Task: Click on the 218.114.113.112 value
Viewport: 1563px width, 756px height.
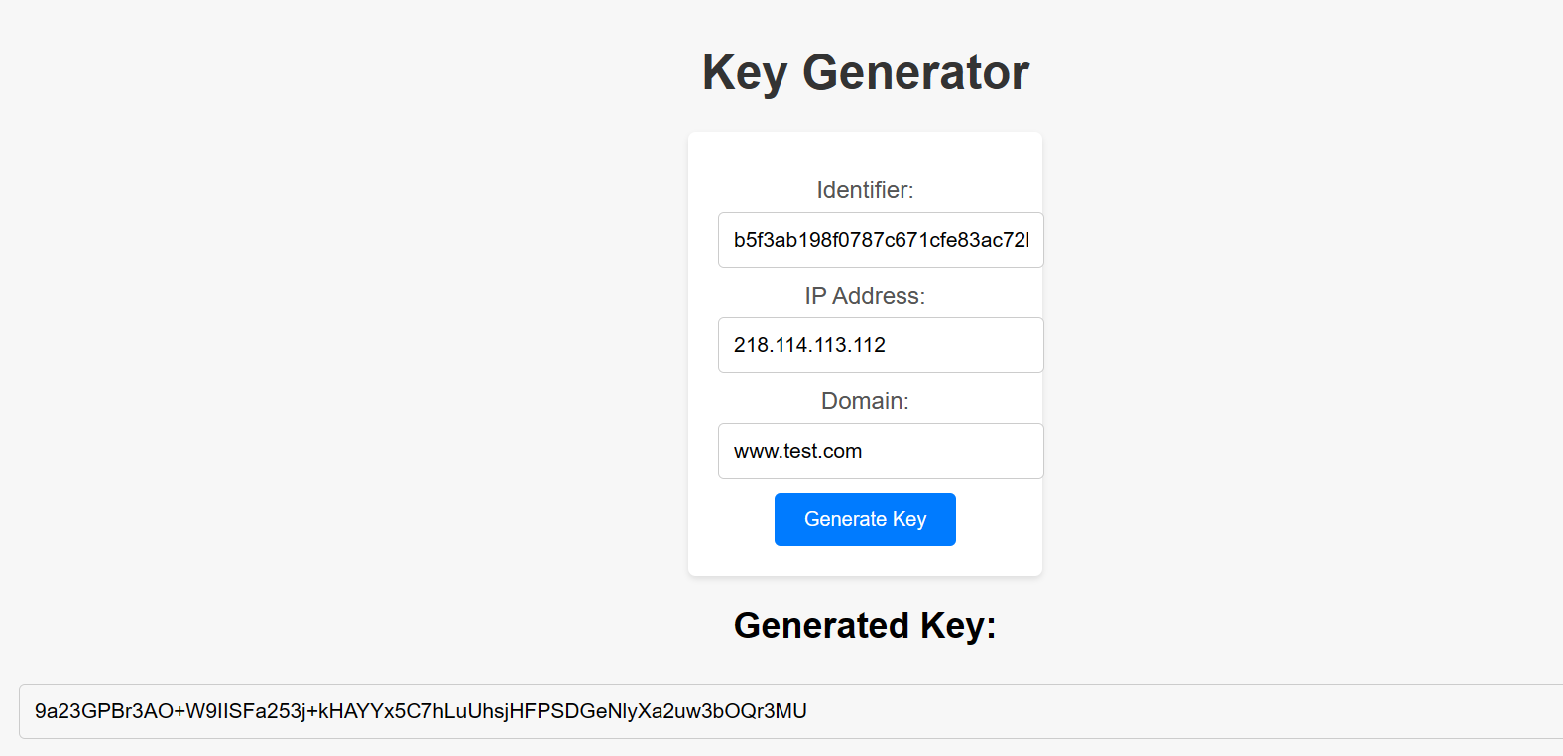Action: (x=809, y=345)
